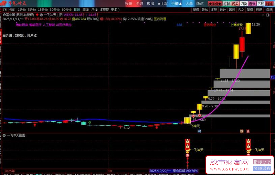Switch to the 月线 monthly period
The image size is (275, 175).
click(94, 10)
